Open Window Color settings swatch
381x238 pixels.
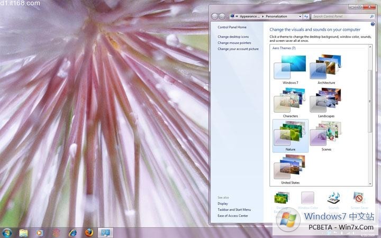307,198
